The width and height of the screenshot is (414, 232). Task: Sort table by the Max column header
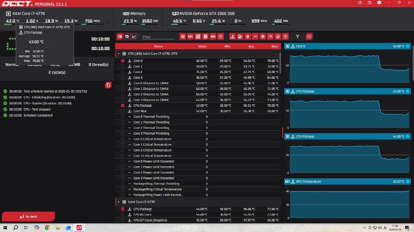274,46
